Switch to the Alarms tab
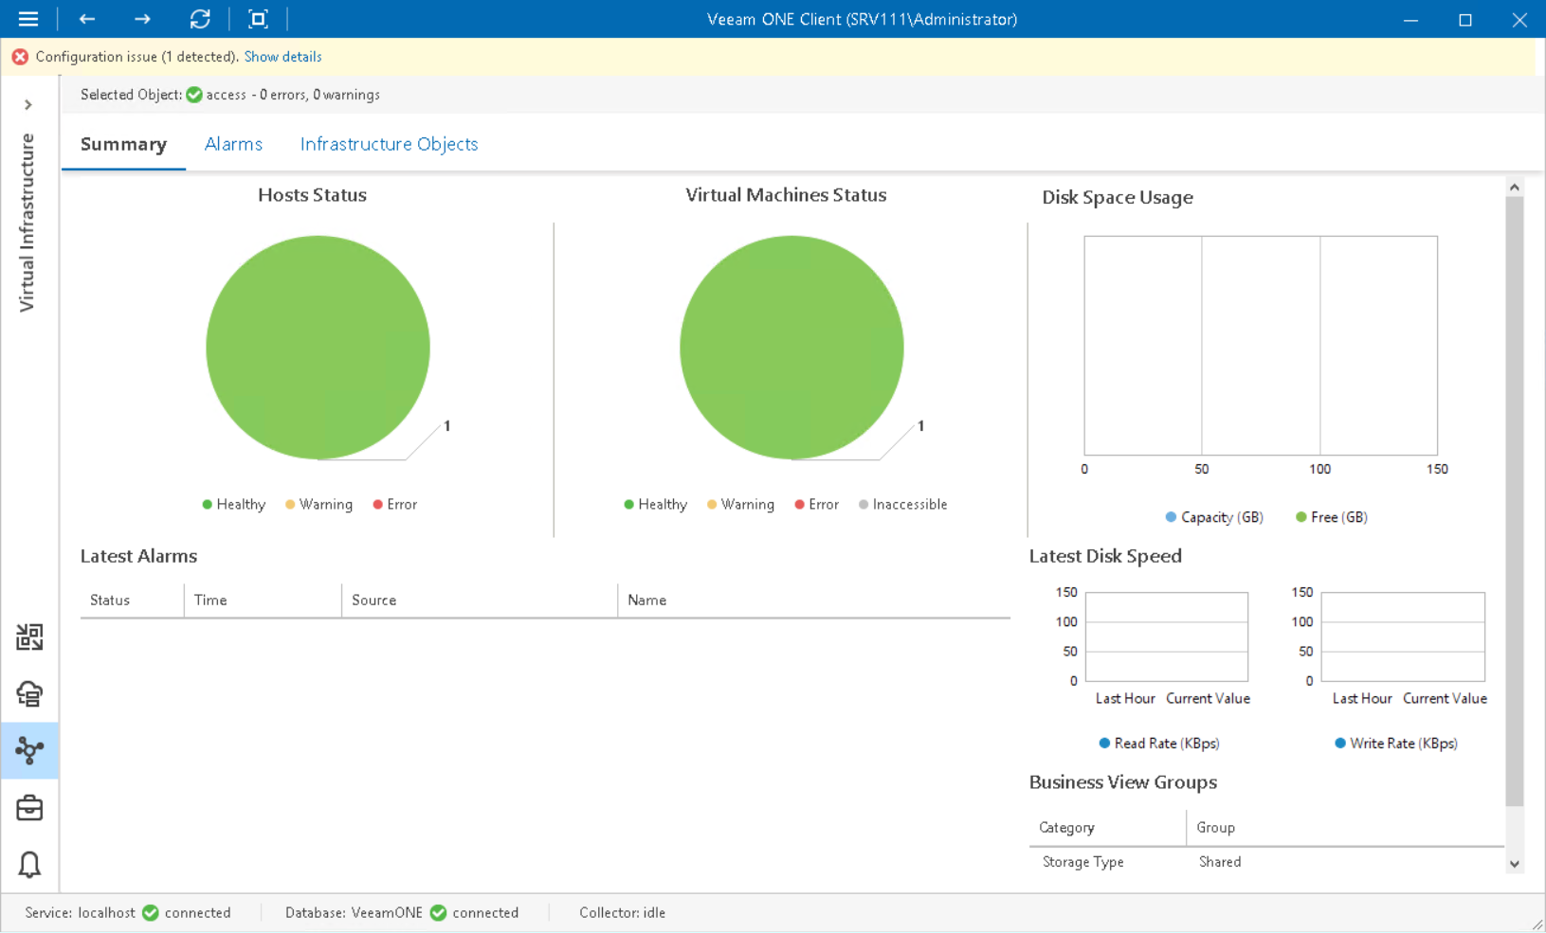This screenshot has width=1546, height=933. click(233, 144)
